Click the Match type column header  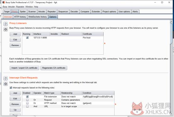[52, 93]
